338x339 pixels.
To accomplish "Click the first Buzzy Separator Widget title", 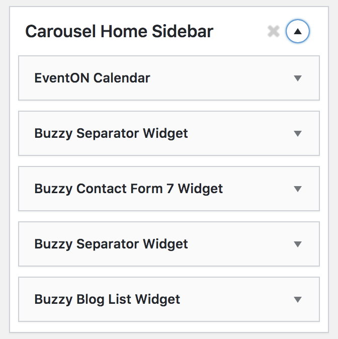I will 111,133.
